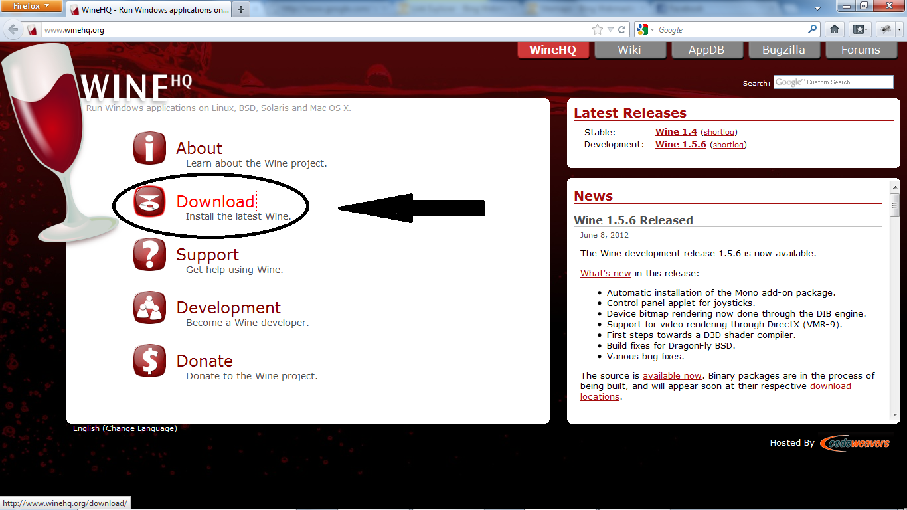Open the Bookmarks toolbar dropdown button
The height and width of the screenshot is (510, 907).
point(860,29)
